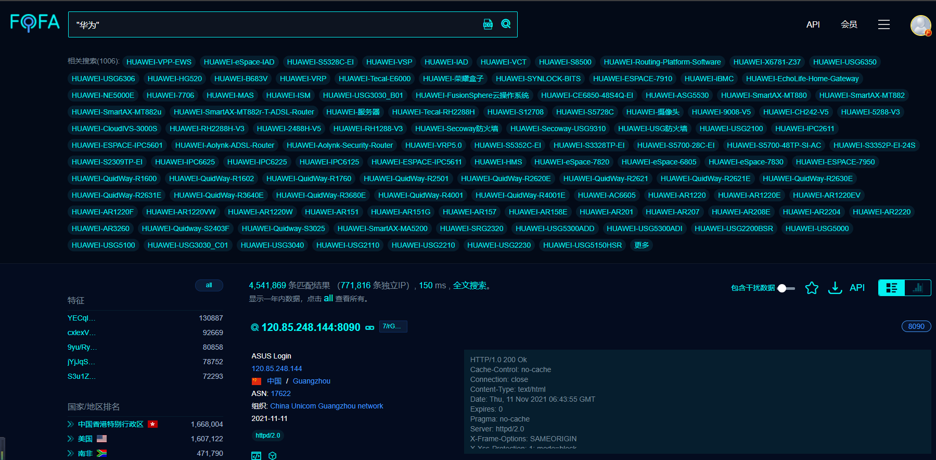Click HUAWEI-QuidWay-R1600 tag
This screenshot has width=936, height=460.
pos(114,178)
